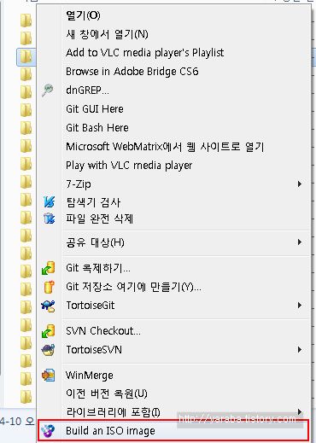Open the 7-Zip submenu entry
Viewport: 316px width, 443px height.
point(173,184)
